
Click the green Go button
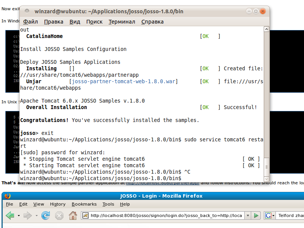[256, 215]
